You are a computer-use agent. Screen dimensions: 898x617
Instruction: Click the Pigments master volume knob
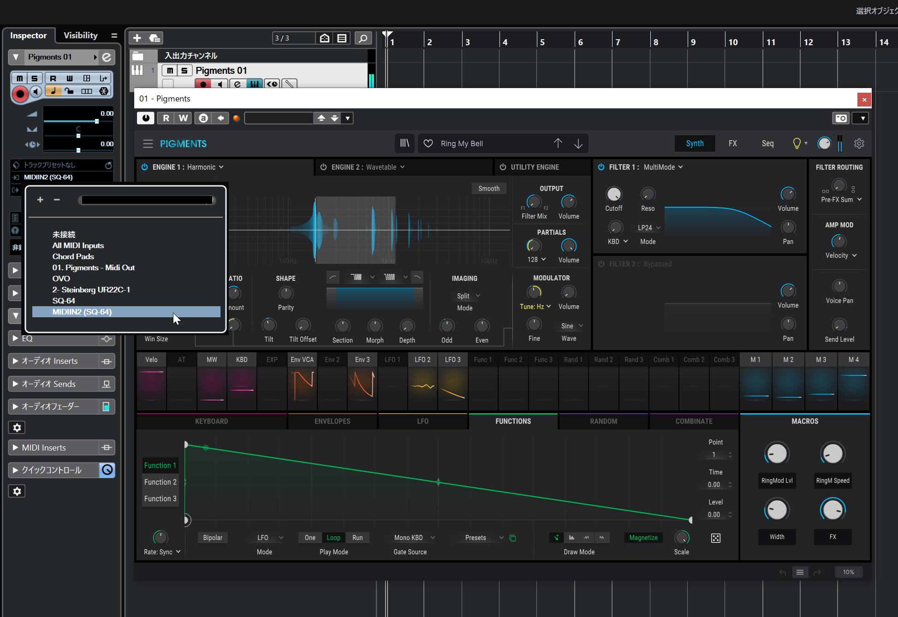click(824, 143)
